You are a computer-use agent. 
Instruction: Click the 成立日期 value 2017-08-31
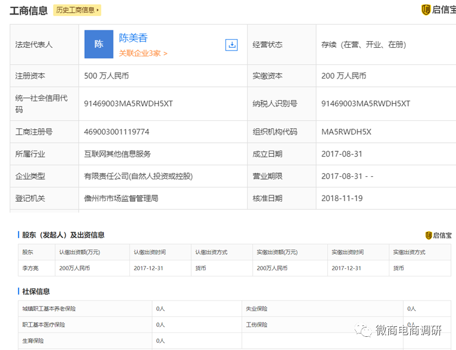click(341, 154)
